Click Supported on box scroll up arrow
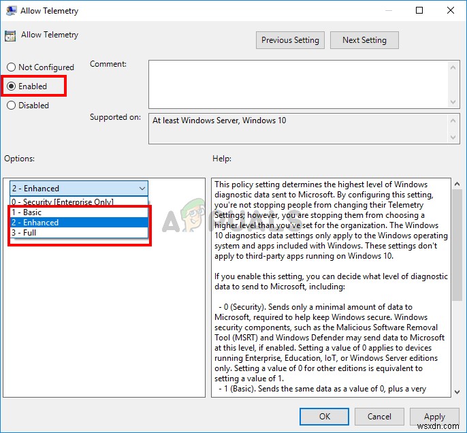467x433 pixels. (453, 121)
